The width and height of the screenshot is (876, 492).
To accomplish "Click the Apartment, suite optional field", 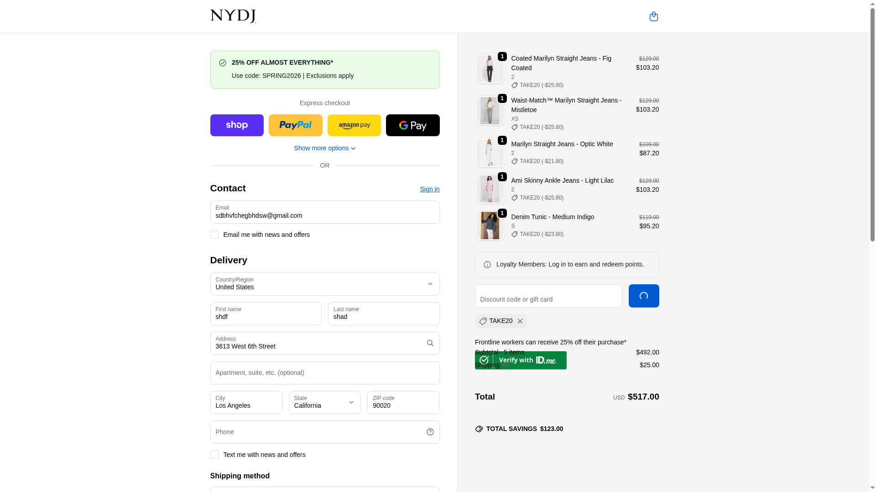I will [324, 373].
